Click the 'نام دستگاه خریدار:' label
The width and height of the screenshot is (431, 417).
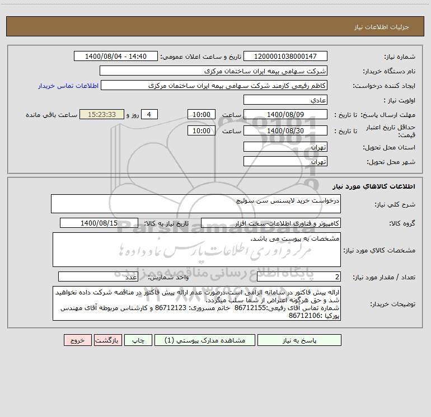389,72
